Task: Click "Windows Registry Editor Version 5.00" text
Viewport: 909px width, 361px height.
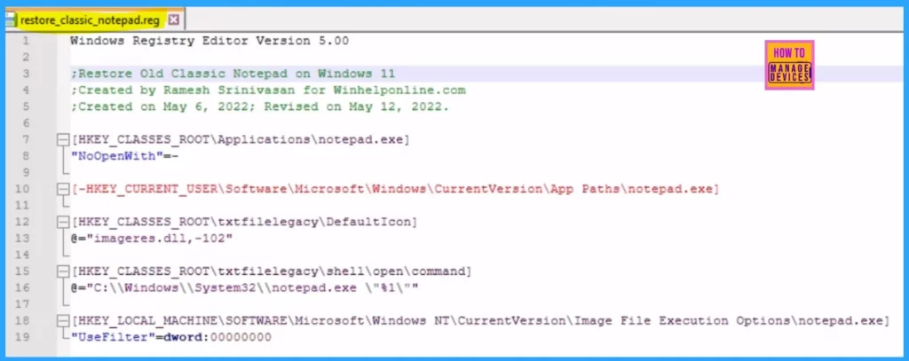Action: pos(209,41)
